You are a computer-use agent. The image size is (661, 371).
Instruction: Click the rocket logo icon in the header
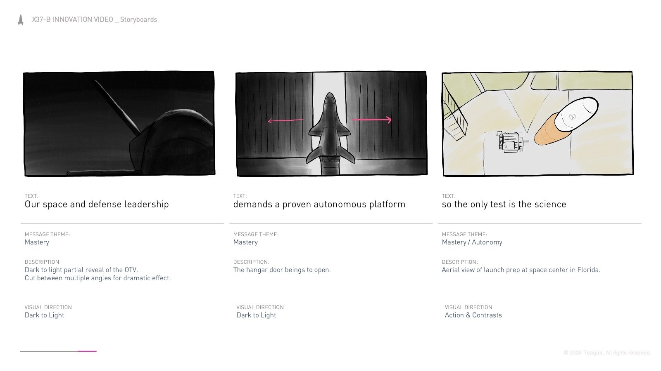(21, 20)
